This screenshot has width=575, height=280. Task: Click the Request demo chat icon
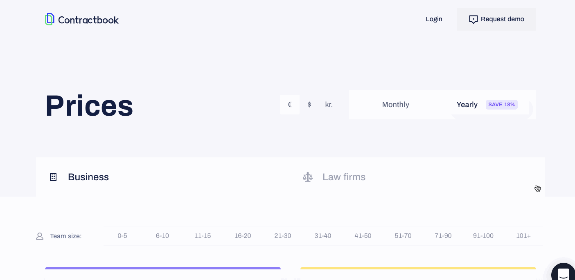tap(473, 19)
